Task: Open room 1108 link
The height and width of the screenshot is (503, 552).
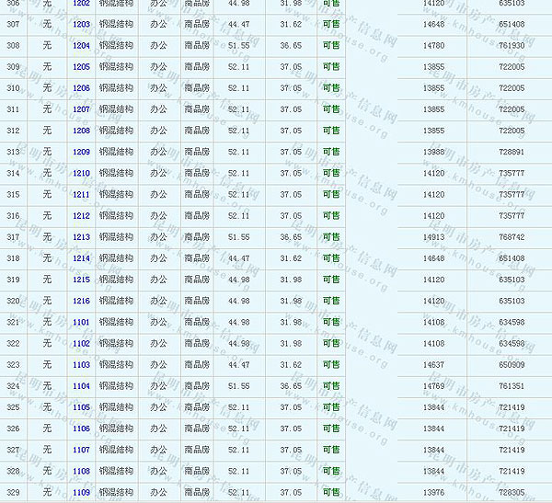Action: point(81,471)
